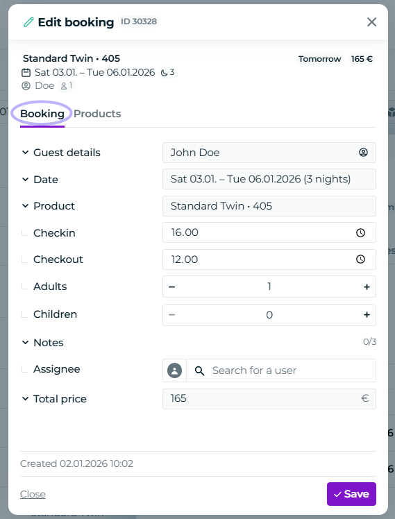The height and width of the screenshot is (519, 395).
Task: Expand the Guest details section
Action: [25, 152]
